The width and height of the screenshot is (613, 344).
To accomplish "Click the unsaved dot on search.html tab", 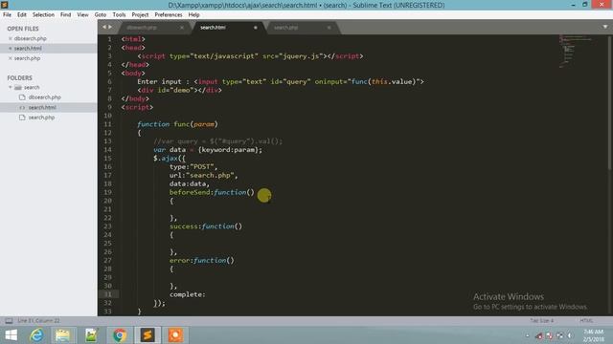I will (x=256, y=28).
